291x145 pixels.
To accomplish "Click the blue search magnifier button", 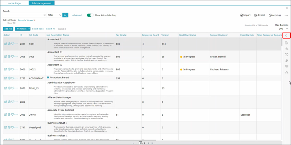I will click(65, 15).
